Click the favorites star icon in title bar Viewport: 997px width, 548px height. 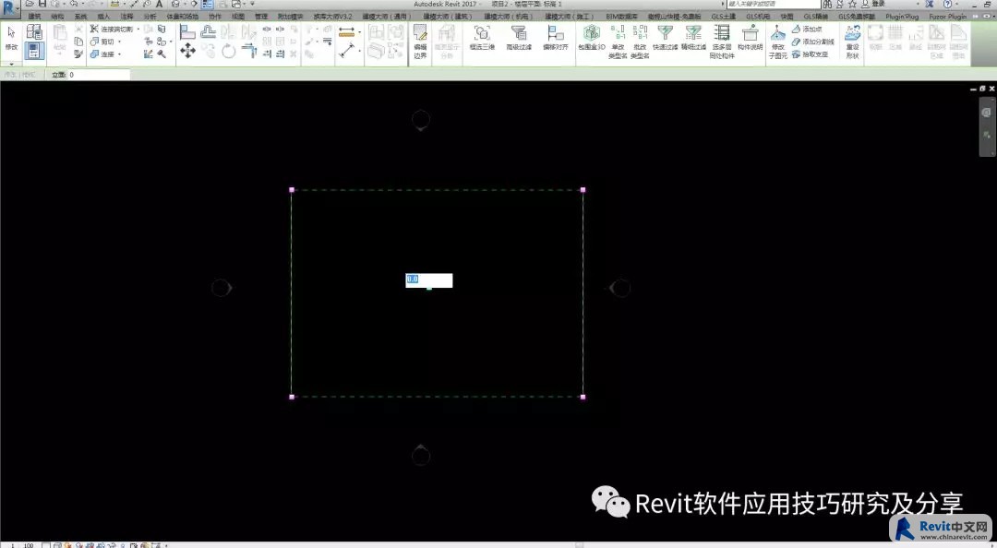pos(852,4)
